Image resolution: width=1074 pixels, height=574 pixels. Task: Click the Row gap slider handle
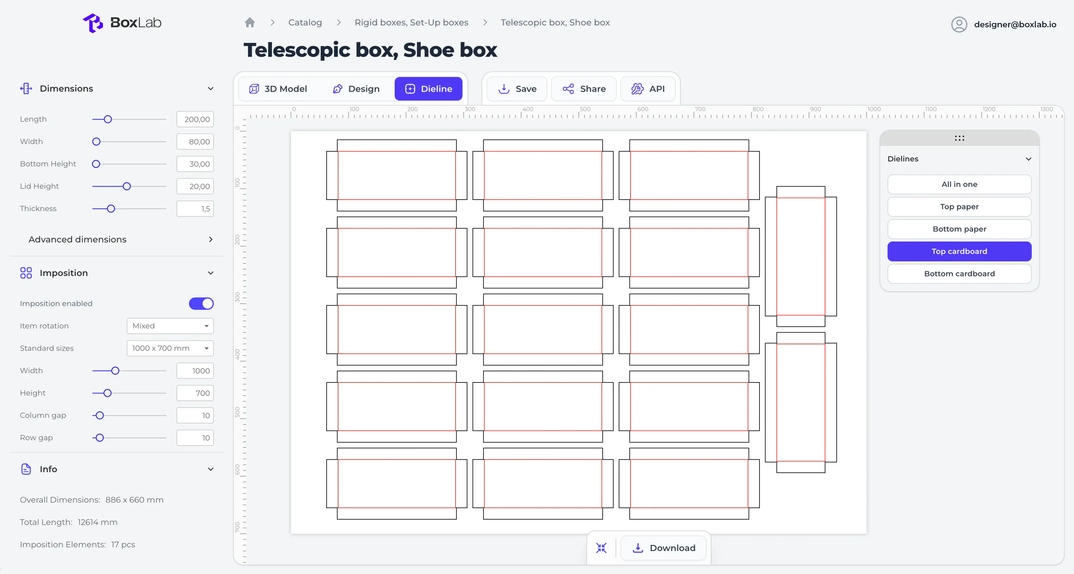100,438
